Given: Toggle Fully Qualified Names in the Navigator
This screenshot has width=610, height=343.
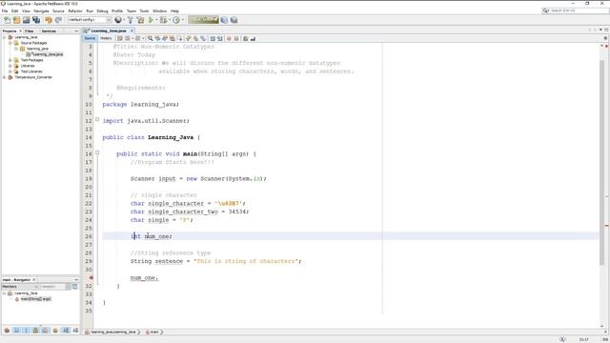Looking at the screenshot, I should [55, 331].
